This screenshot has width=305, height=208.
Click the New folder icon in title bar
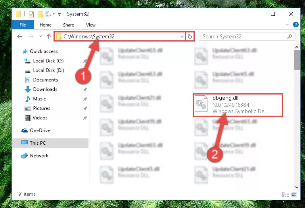tap(40, 14)
